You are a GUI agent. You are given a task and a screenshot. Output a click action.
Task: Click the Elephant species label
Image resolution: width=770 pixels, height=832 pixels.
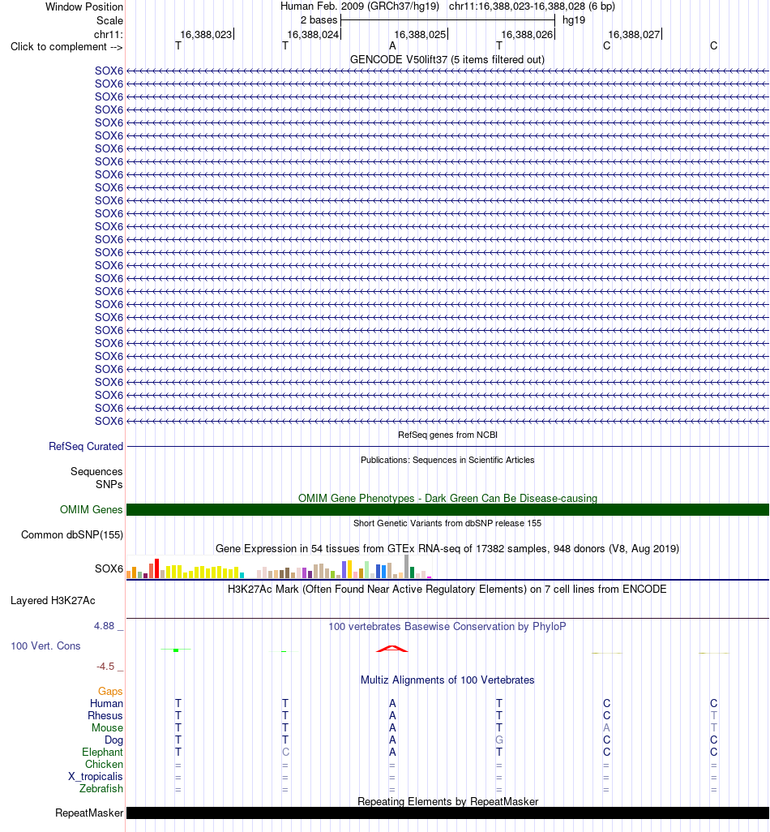pos(102,752)
